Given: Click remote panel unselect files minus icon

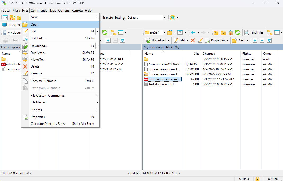Looking at the screenshot, I should (262, 40).
